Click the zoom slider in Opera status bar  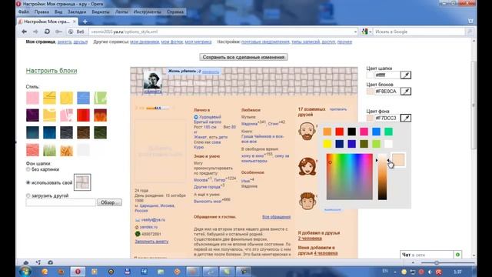coord(447,262)
